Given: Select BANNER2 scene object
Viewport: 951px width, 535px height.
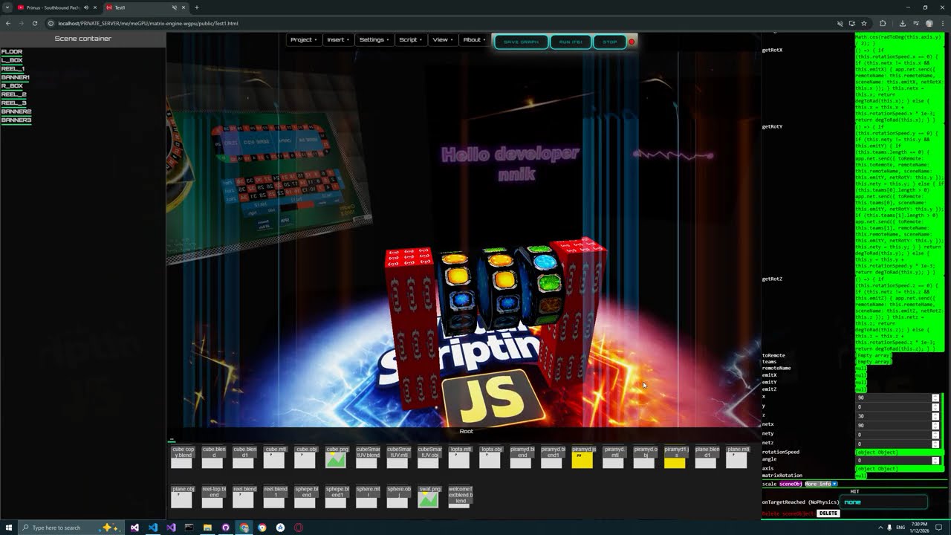Looking at the screenshot, I should [x=16, y=111].
